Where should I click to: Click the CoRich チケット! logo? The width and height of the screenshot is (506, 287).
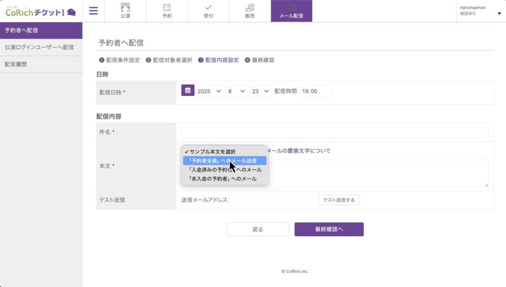(41, 11)
